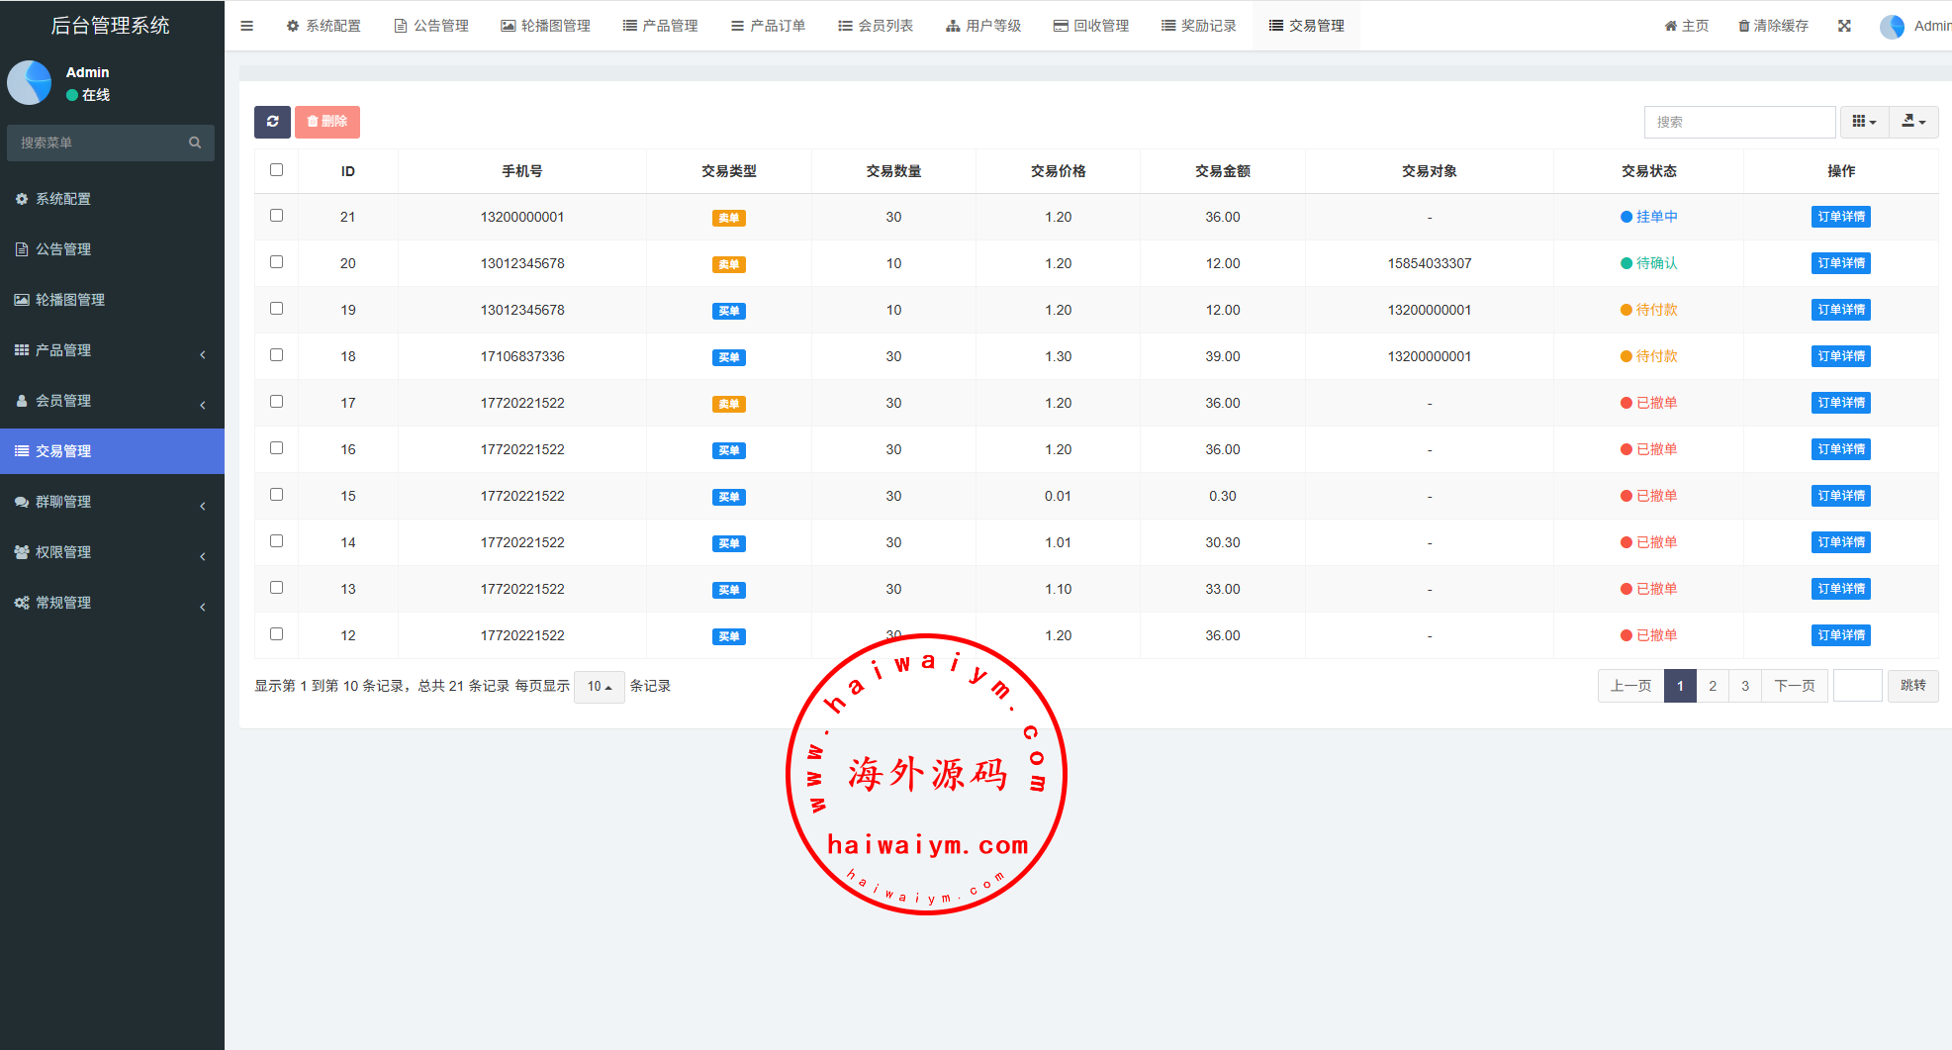Screen dimensions: 1952x1050
Task: Click the red 删除 trash button
Action: click(327, 122)
